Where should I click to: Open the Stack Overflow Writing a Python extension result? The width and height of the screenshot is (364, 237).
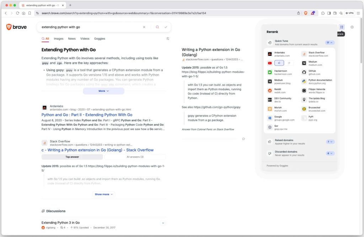[97, 150]
